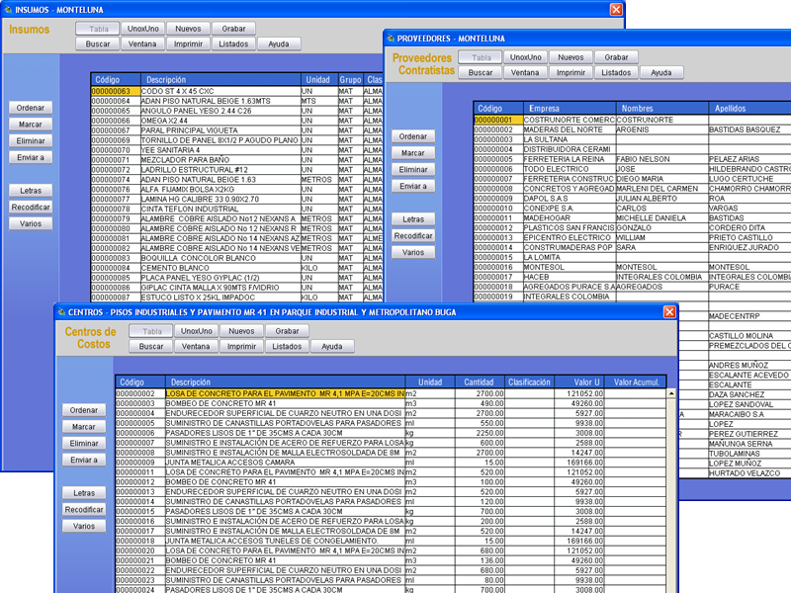Click Enviar a in Proveedores sidebar
The image size is (791, 593).
click(413, 186)
